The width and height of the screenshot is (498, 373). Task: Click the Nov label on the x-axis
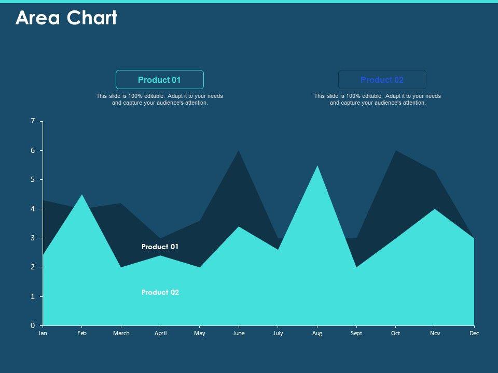tap(435, 333)
